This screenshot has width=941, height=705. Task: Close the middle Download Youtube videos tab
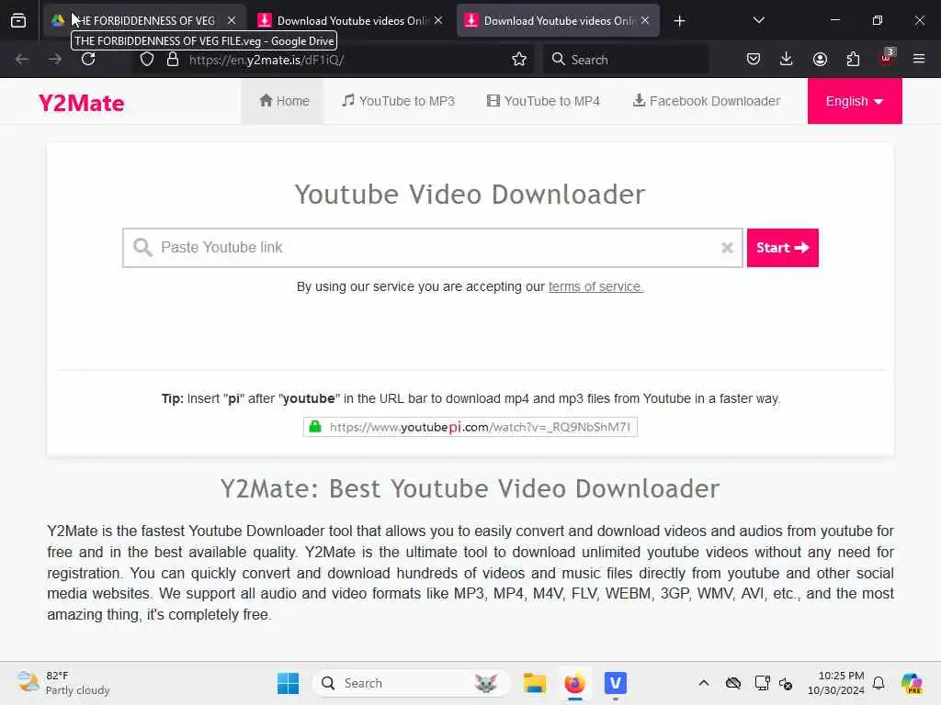(x=438, y=21)
